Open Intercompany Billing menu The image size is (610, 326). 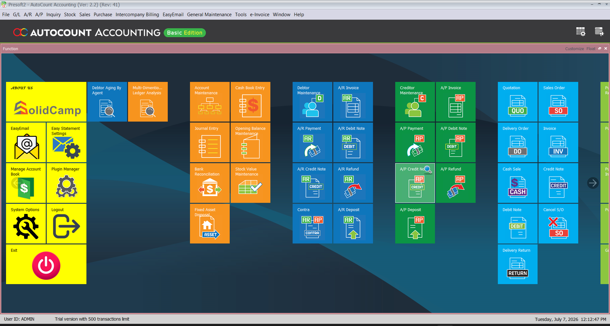click(137, 15)
